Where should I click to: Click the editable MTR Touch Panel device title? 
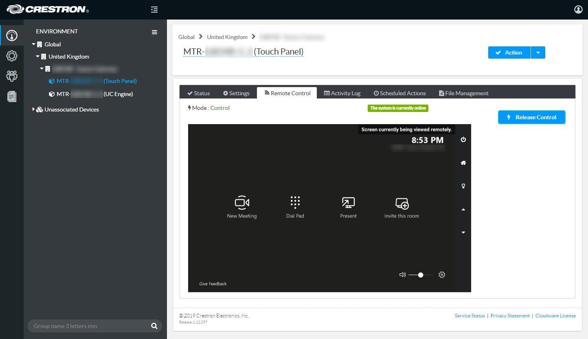pos(244,52)
